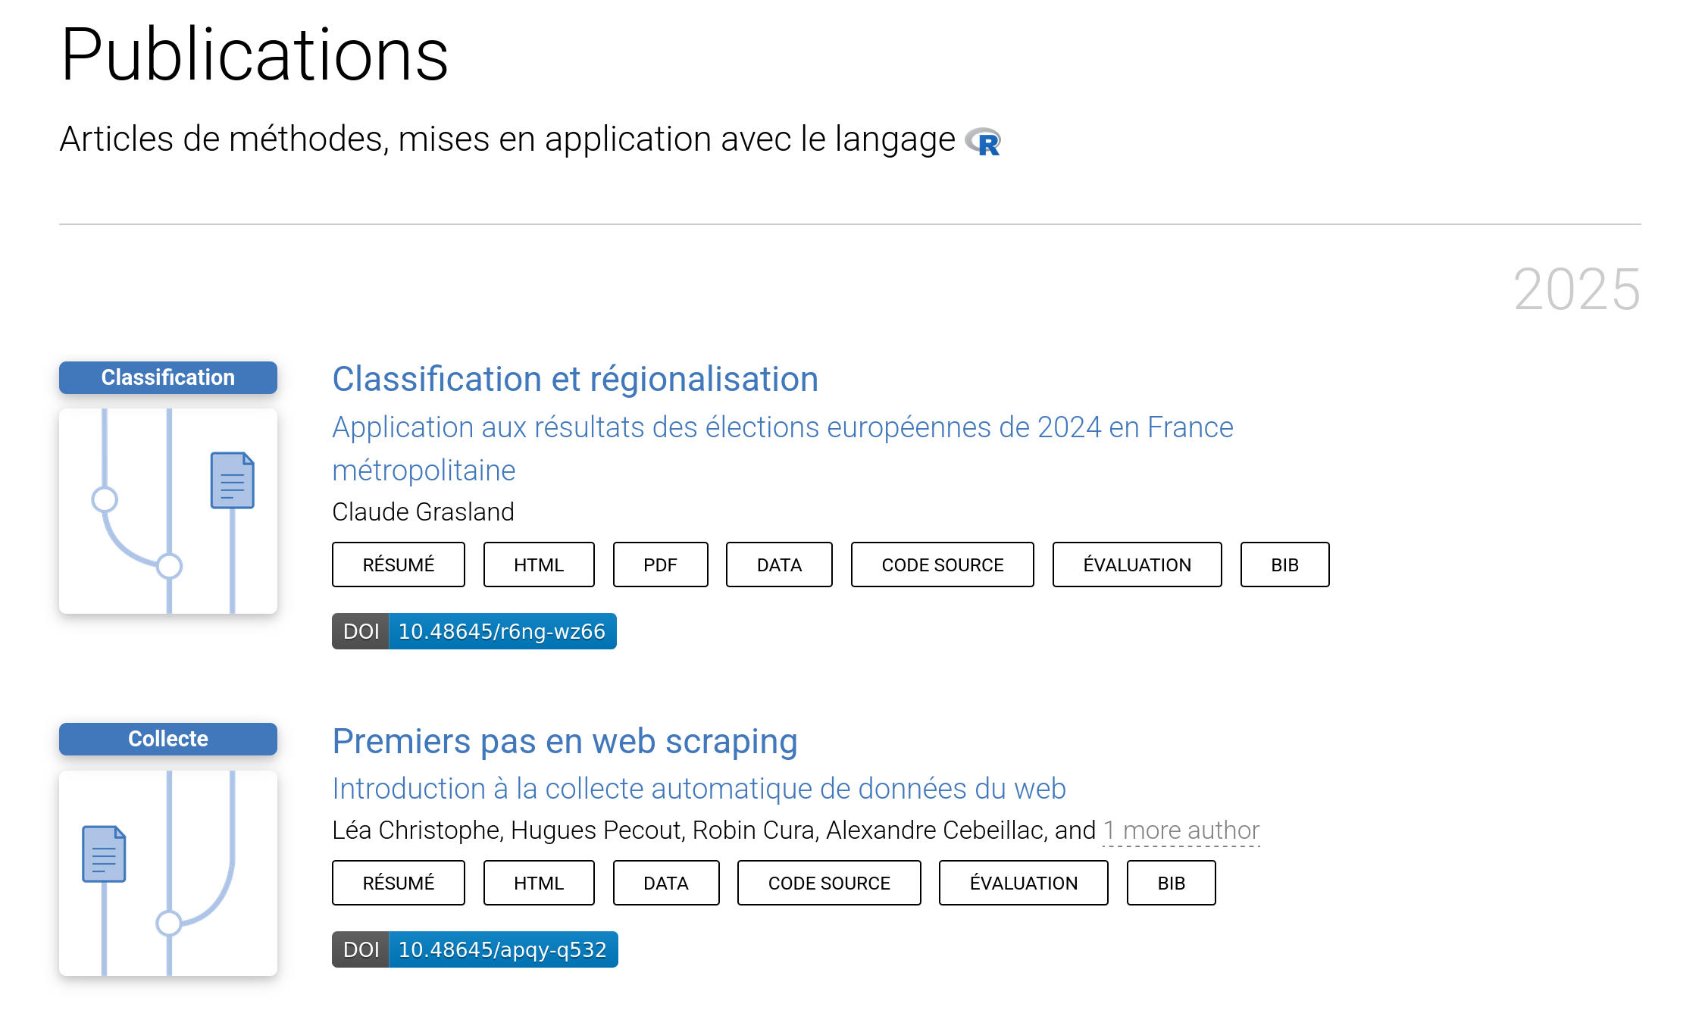Show RÉSUMÉ for the web scraping article
Image resolution: width=1702 pixels, height=1029 pixels.
click(398, 883)
